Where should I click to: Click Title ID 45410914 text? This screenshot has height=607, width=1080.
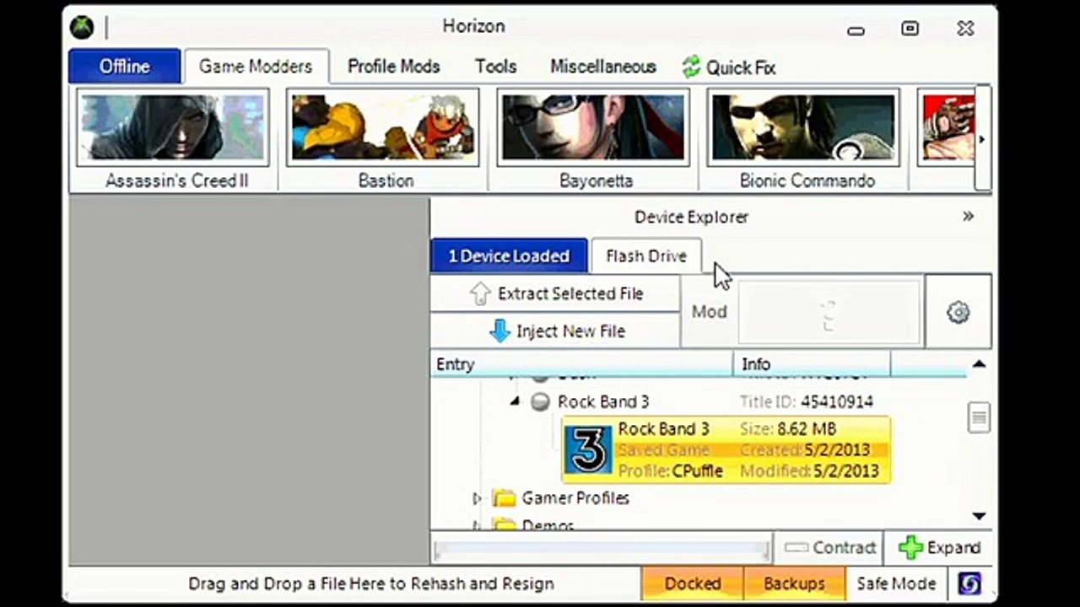(x=806, y=402)
